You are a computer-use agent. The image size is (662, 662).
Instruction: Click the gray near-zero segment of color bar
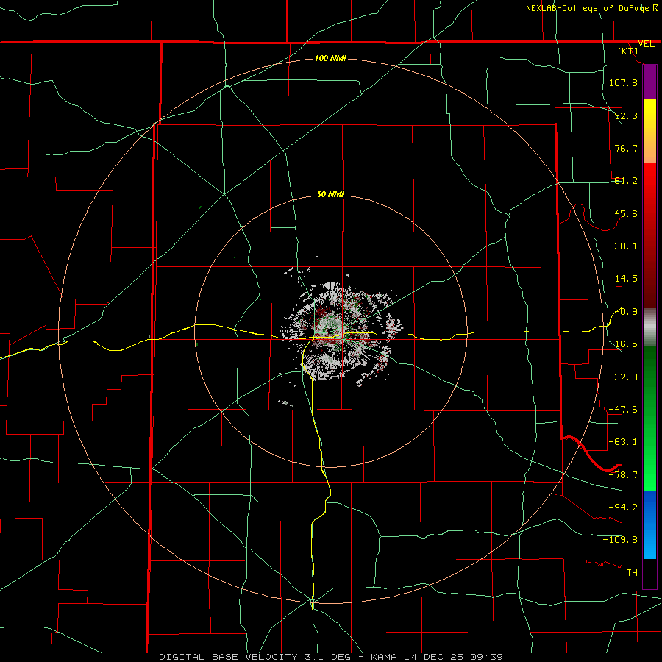(649, 327)
